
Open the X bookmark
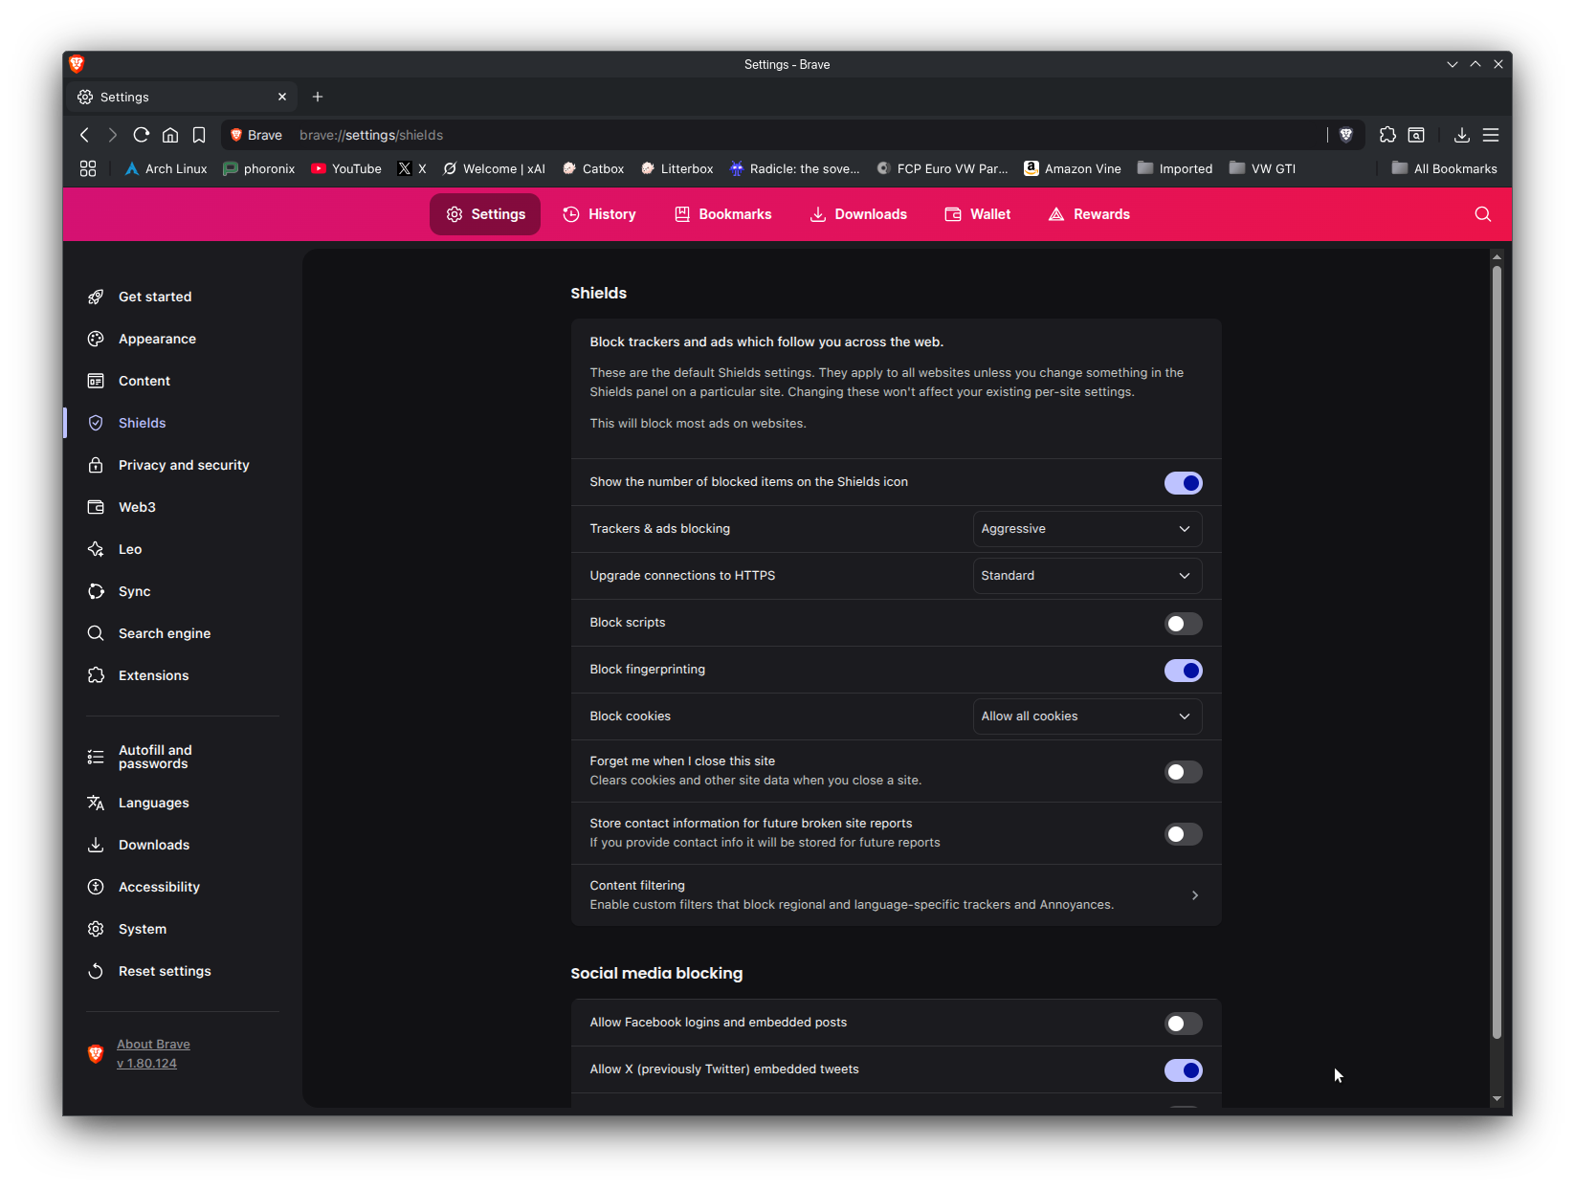point(412,168)
